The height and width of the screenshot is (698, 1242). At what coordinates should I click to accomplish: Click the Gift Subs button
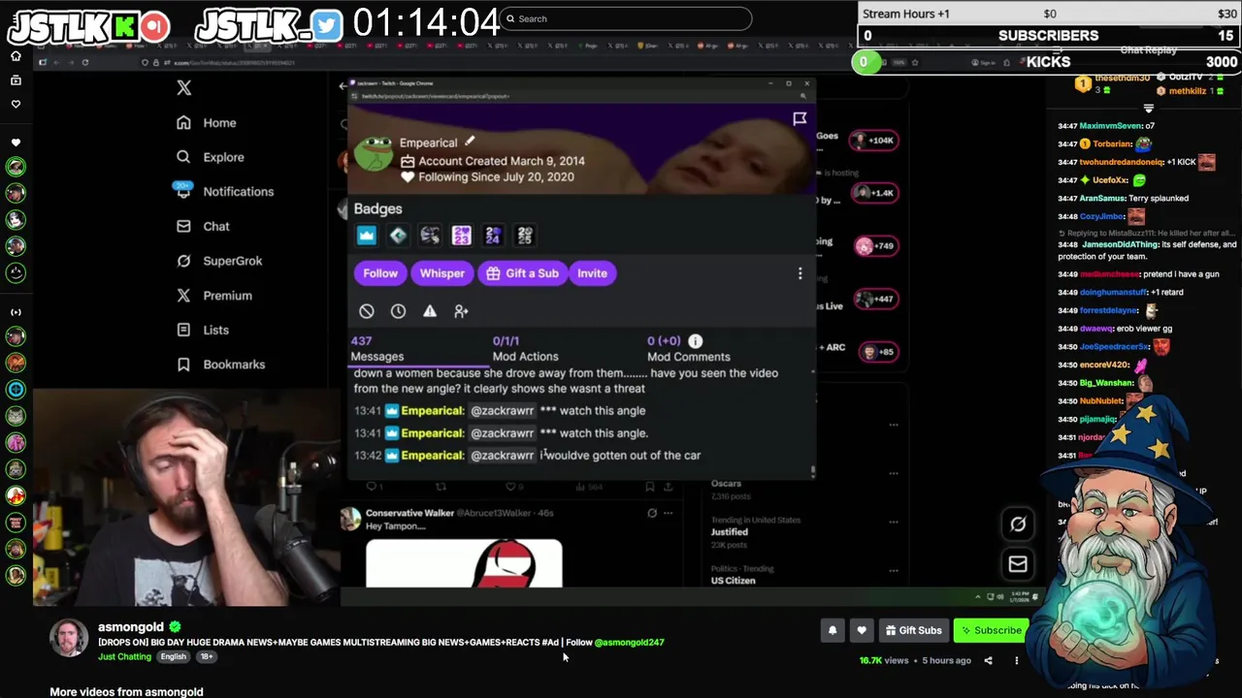coord(913,630)
